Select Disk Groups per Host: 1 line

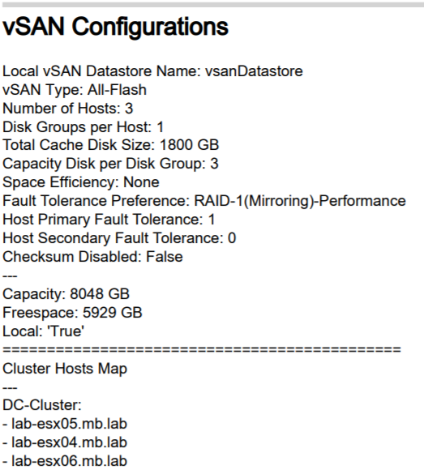[84, 127]
